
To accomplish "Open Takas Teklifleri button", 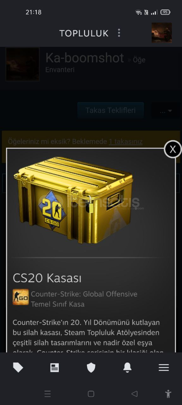I will (x=110, y=111).
